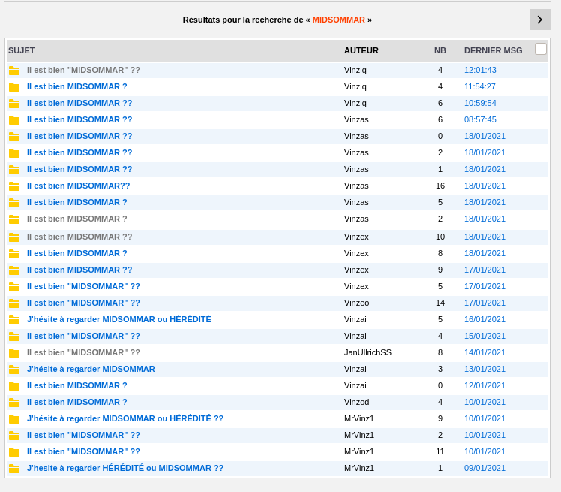
Task: Click folder icon of JanUllrichSS topic
Action: [x=14, y=352]
